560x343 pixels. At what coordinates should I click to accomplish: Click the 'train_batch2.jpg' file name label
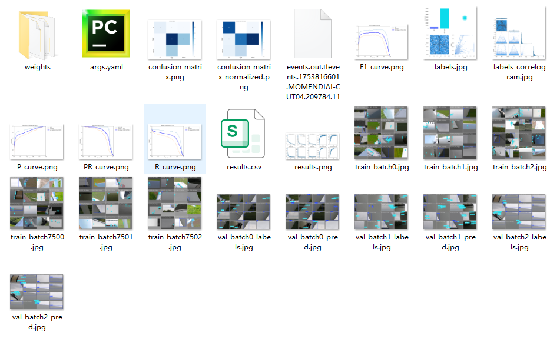point(519,167)
